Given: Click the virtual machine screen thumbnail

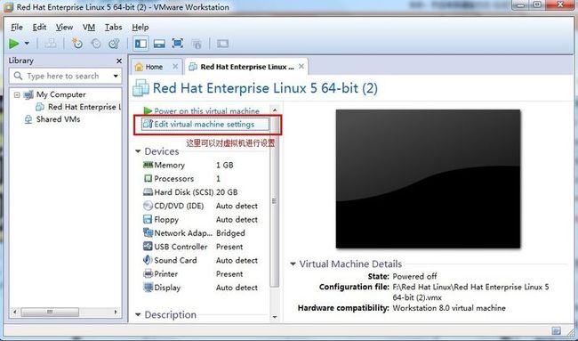Looking at the screenshot, I should tap(428, 179).
